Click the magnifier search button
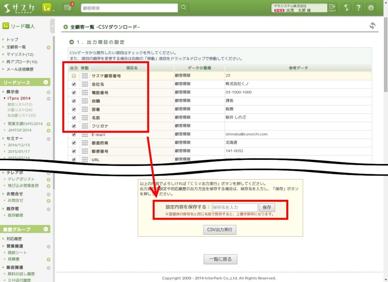This screenshot has height=282, width=388. [183, 8]
